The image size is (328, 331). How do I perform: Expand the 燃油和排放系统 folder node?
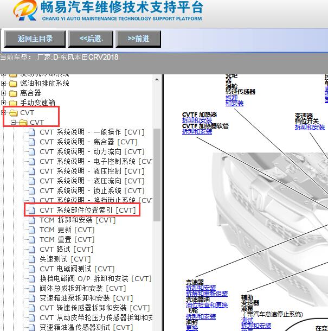pos(3,84)
